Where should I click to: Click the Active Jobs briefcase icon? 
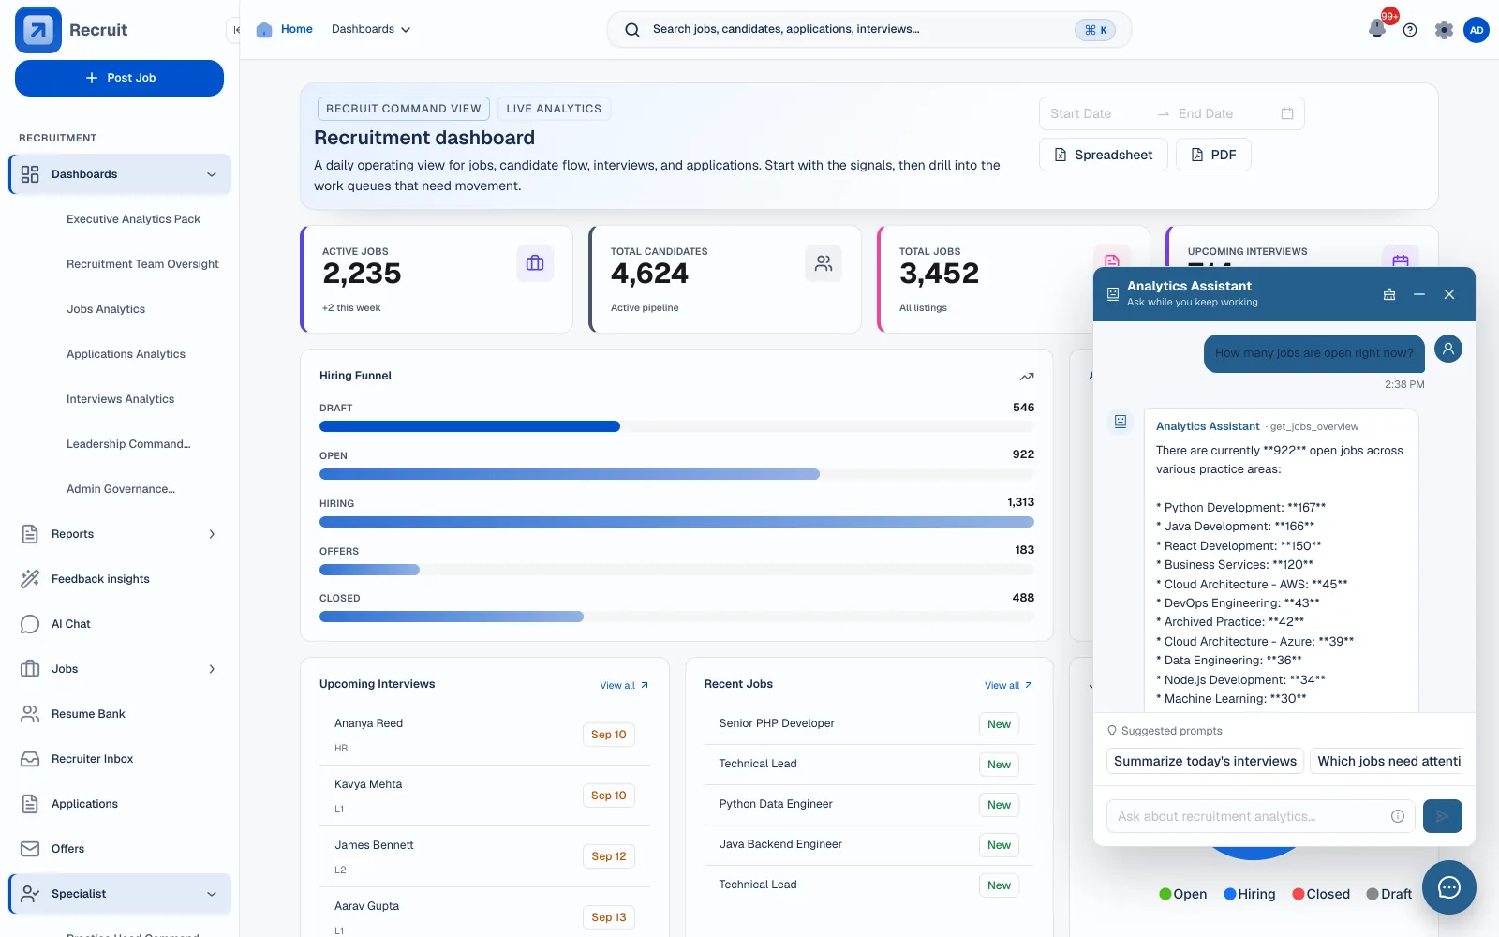coord(535,263)
